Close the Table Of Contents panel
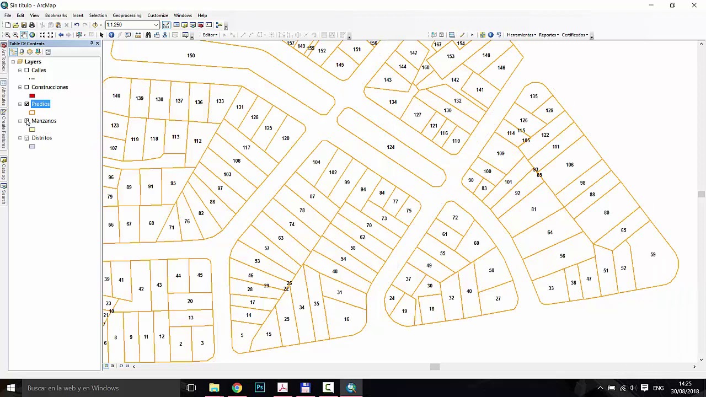Image resolution: width=706 pixels, height=397 pixels. click(x=97, y=44)
